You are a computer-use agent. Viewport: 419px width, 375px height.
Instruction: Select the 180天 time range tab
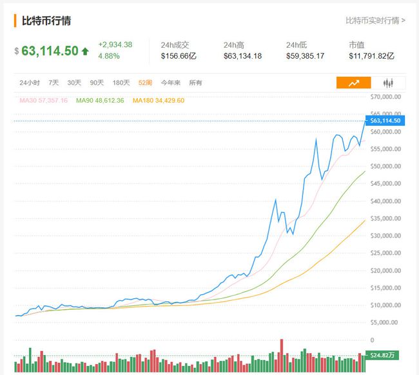click(121, 83)
